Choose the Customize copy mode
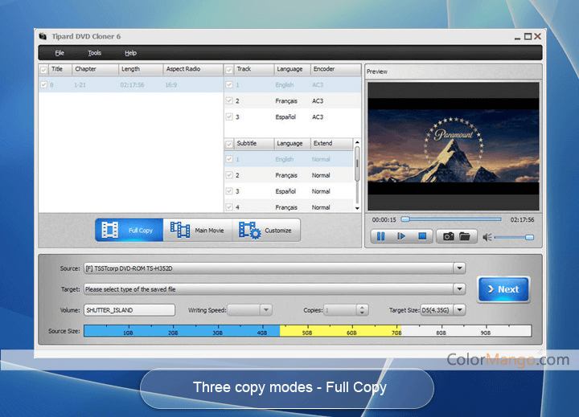 [266, 231]
